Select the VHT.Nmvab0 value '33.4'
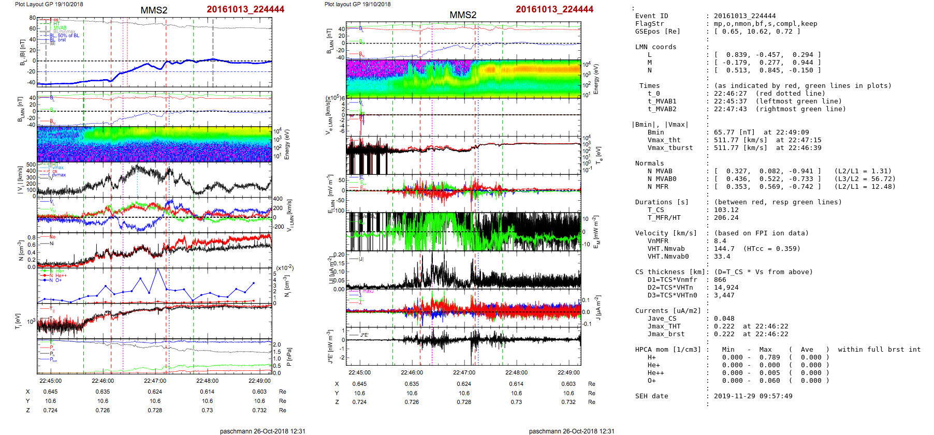The image size is (934, 435). click(x=722, y=257)
